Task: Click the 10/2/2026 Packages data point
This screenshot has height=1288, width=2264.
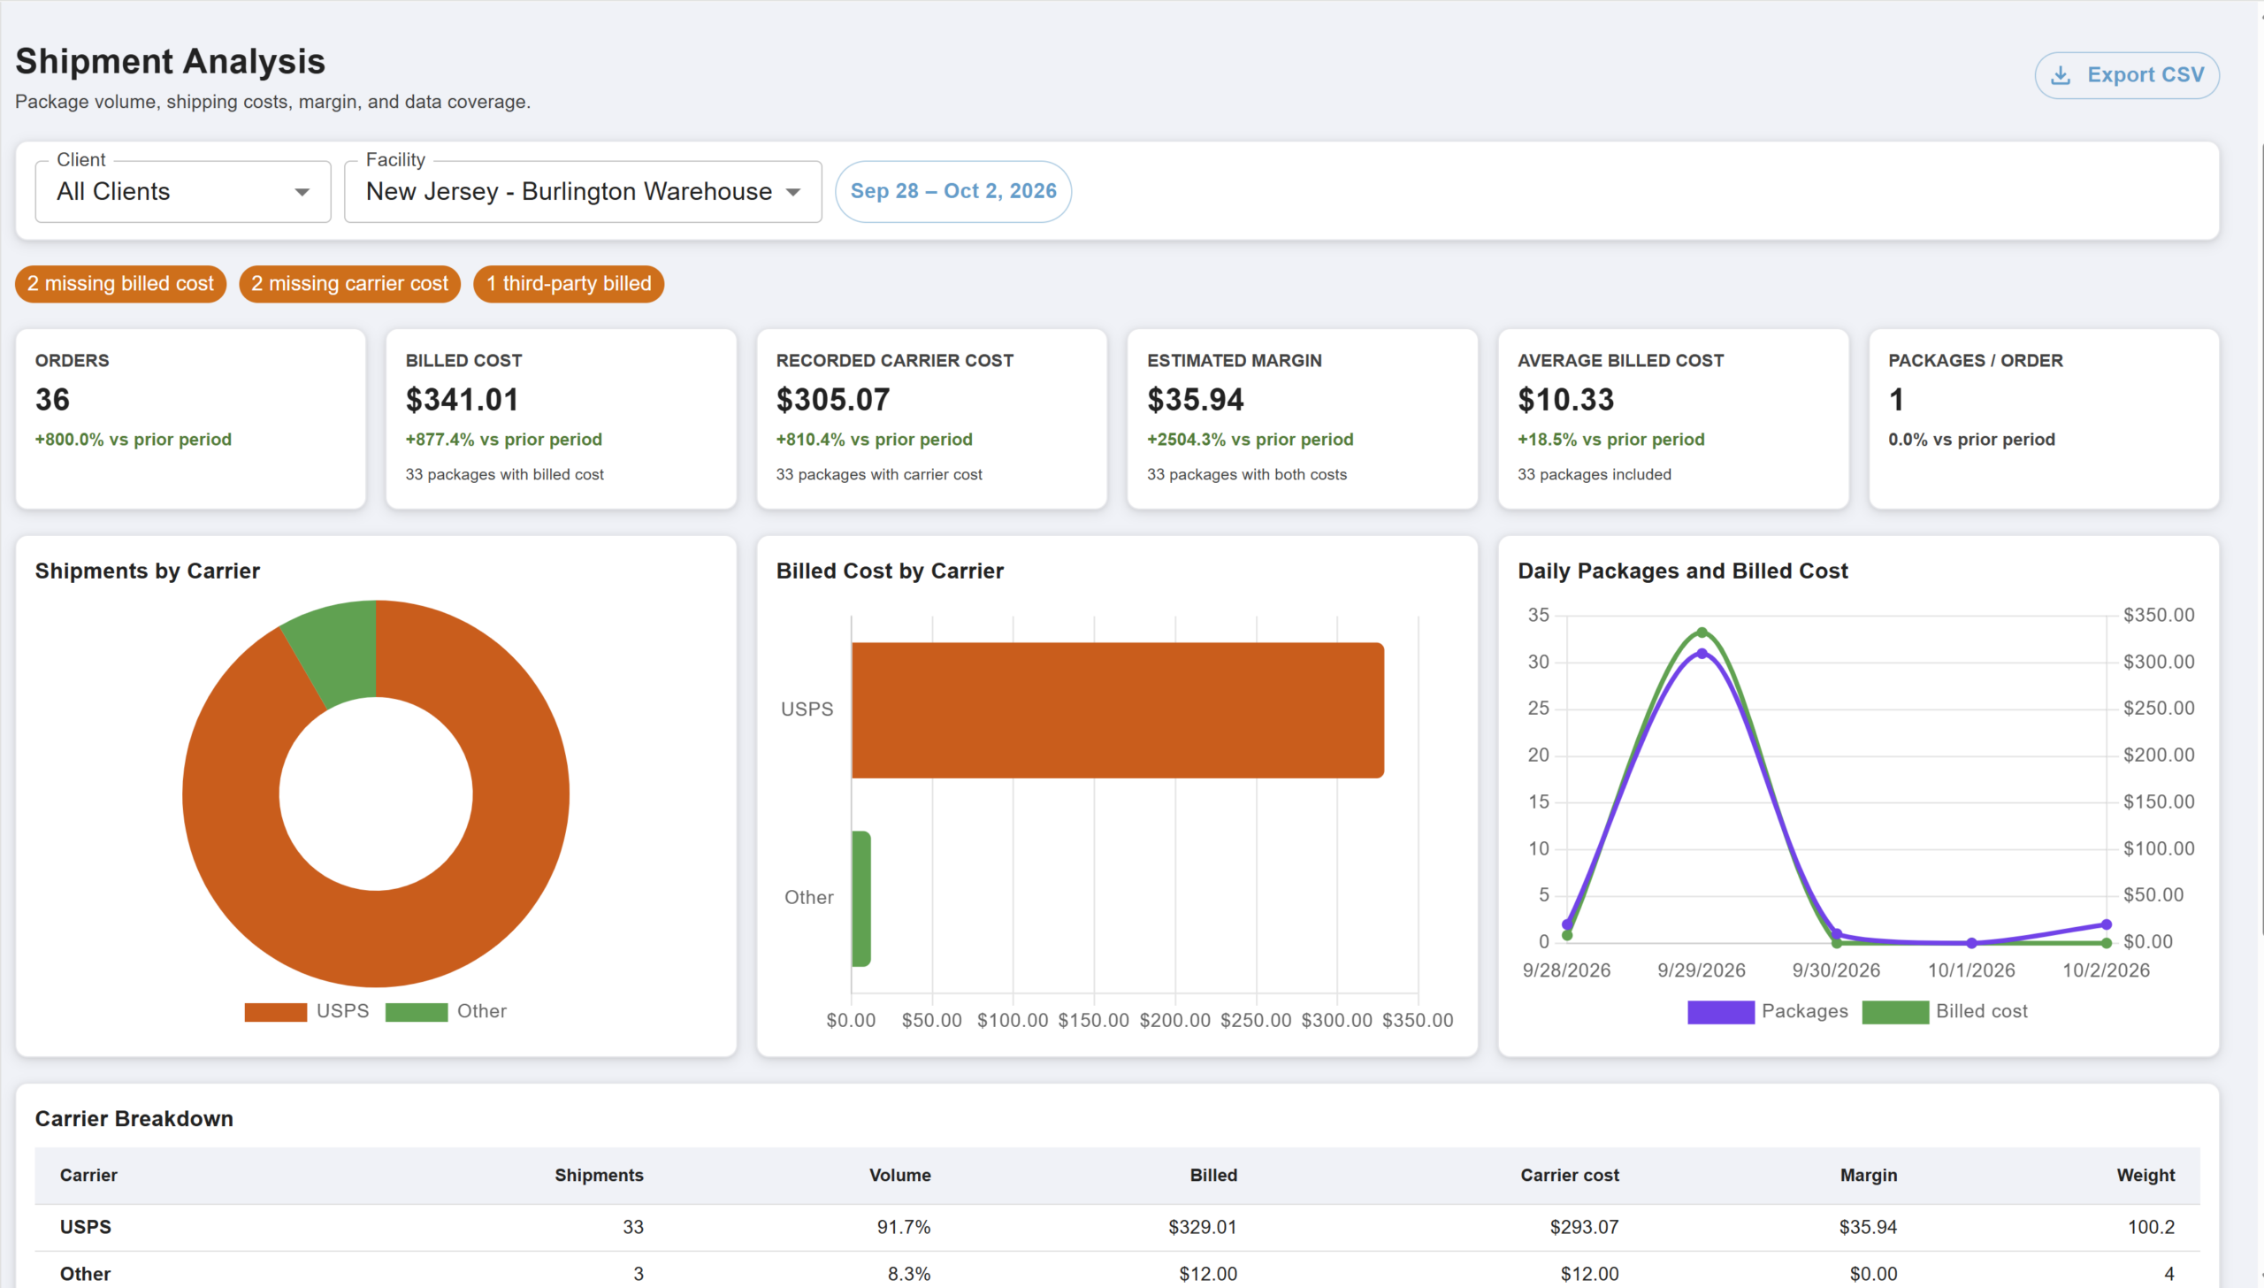Action: (2106, 924)
